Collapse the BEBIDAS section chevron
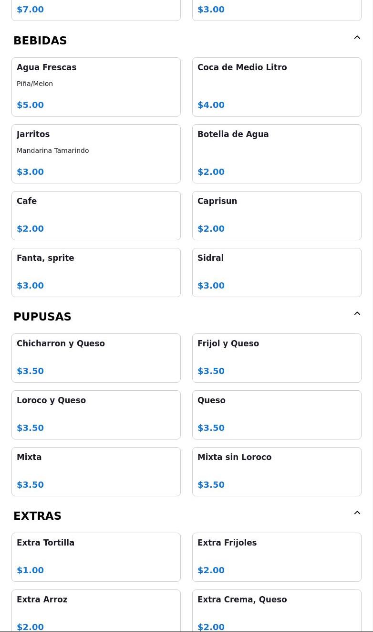 (357, 38)
